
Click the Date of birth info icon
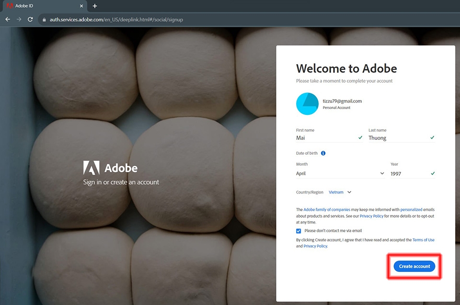click(323, 153)
